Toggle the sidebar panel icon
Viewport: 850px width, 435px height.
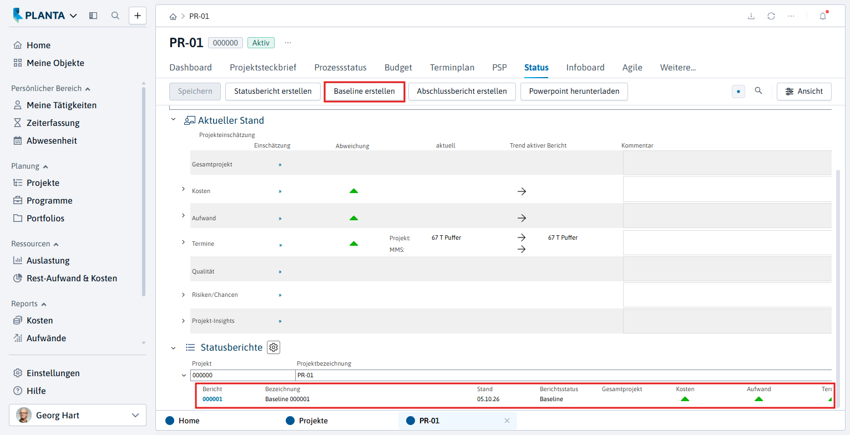[93, 16]
